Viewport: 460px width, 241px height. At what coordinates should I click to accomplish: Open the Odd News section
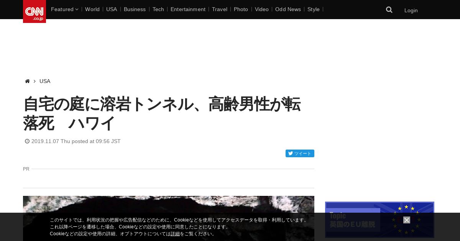[x=288, y=9]
